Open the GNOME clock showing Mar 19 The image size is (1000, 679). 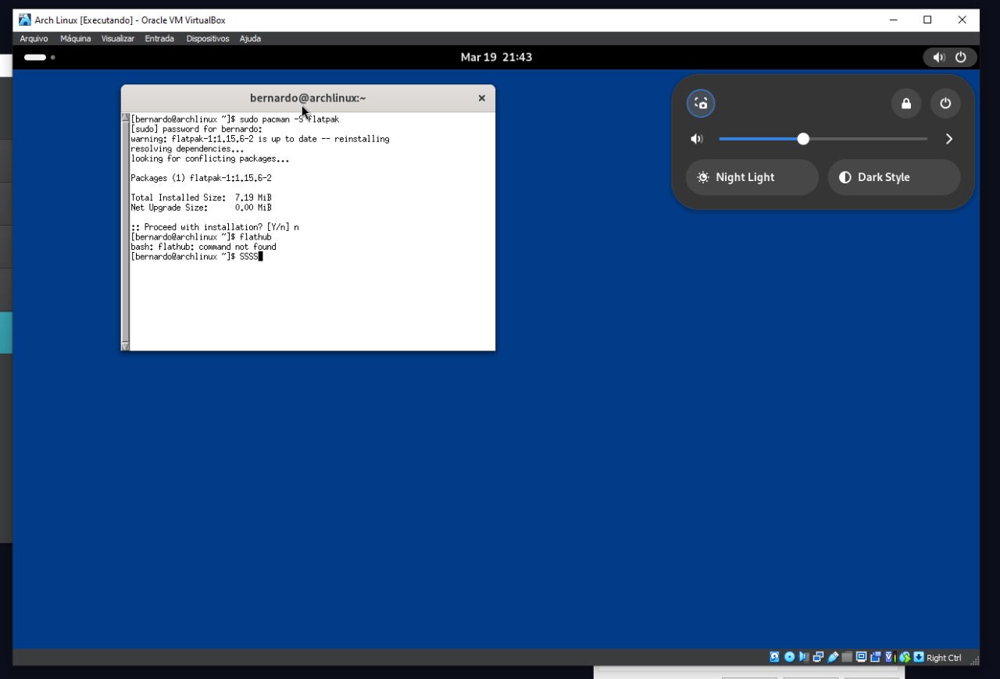point(496,56)
